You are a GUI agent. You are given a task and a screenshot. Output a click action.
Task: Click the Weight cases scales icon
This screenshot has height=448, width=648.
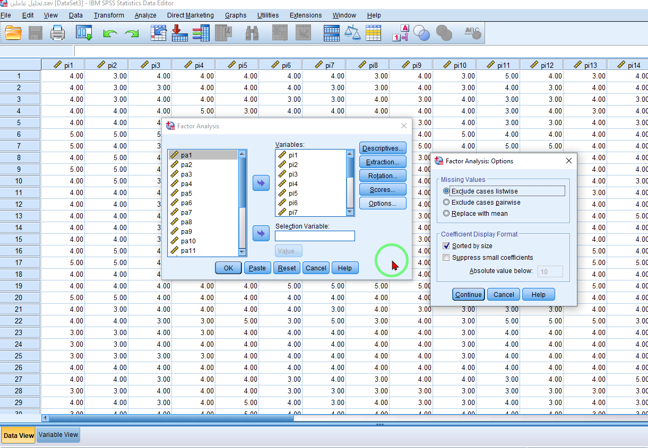click(x=352, y=33)
